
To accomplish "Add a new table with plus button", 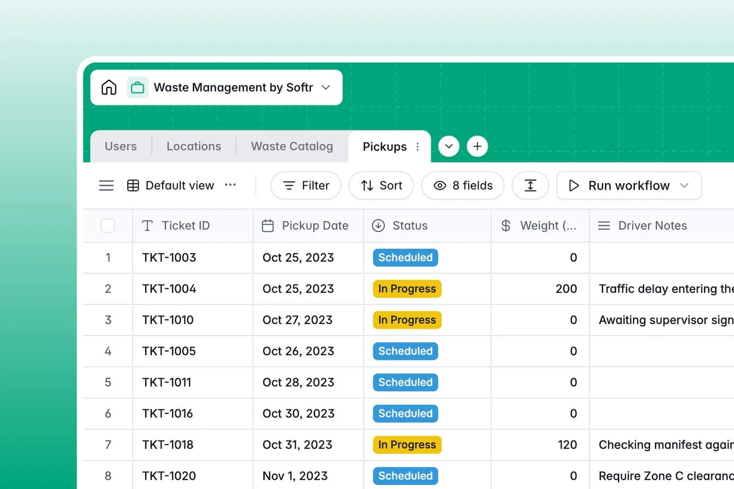I will (x=477, y=146).
